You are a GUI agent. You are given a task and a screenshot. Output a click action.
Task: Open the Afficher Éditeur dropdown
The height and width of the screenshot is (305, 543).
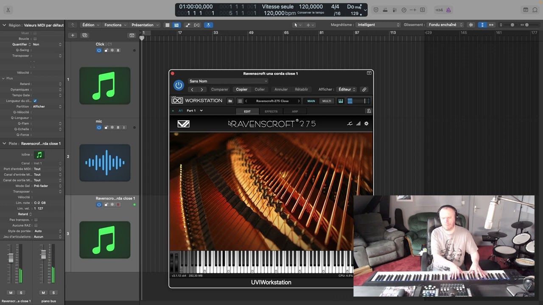point(347,89)
